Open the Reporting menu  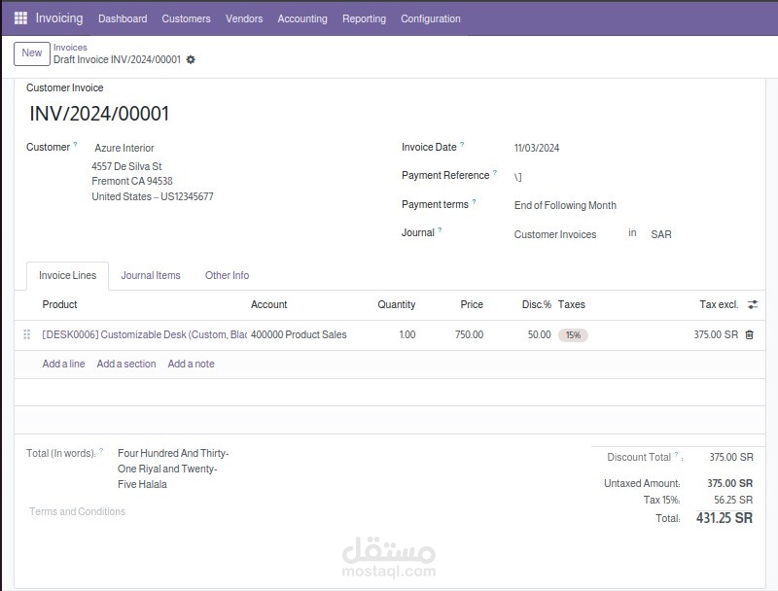coord(364,18)
